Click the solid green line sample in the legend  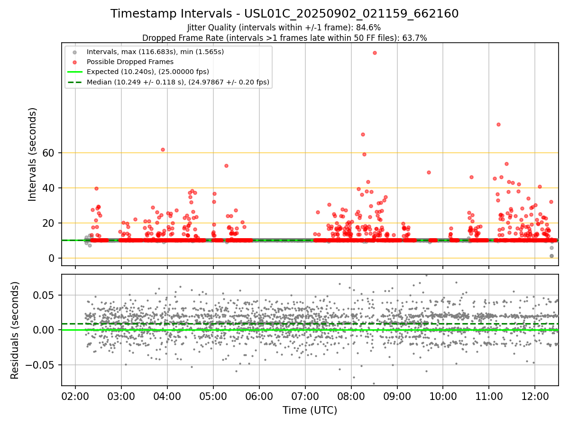tap(75, 72)
